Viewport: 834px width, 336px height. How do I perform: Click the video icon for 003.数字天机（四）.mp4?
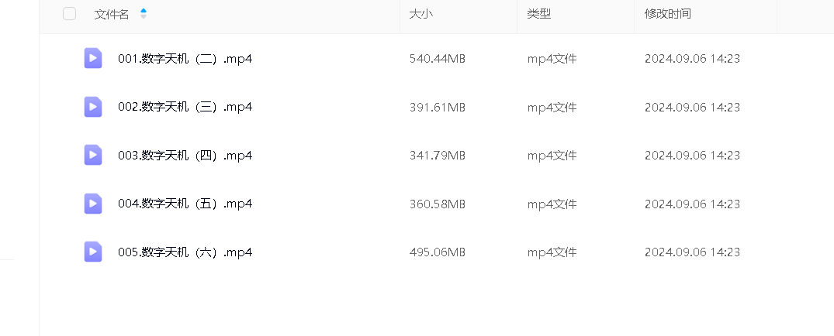[x=93, y=155]
